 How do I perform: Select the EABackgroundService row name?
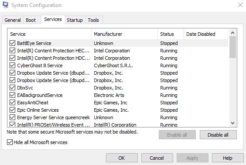click(x=40, y=95)
